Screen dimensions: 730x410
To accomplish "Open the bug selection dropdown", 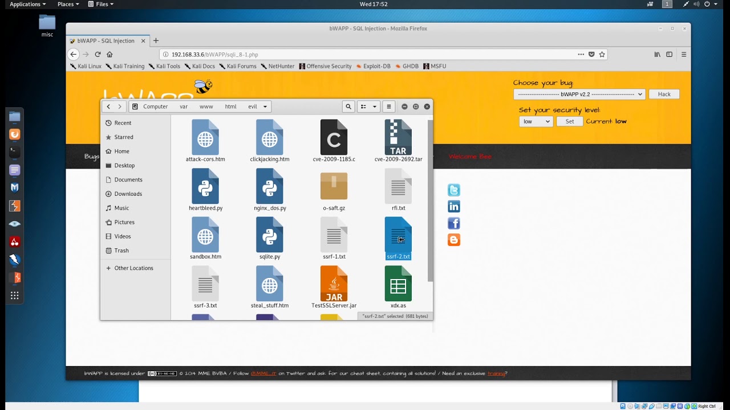I will (579, 94).
